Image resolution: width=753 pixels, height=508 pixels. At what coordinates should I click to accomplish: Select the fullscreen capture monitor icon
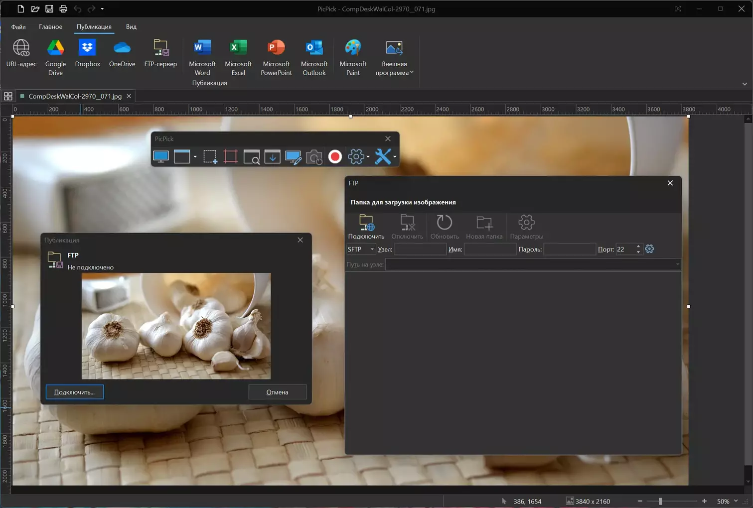tap(161, 157)
